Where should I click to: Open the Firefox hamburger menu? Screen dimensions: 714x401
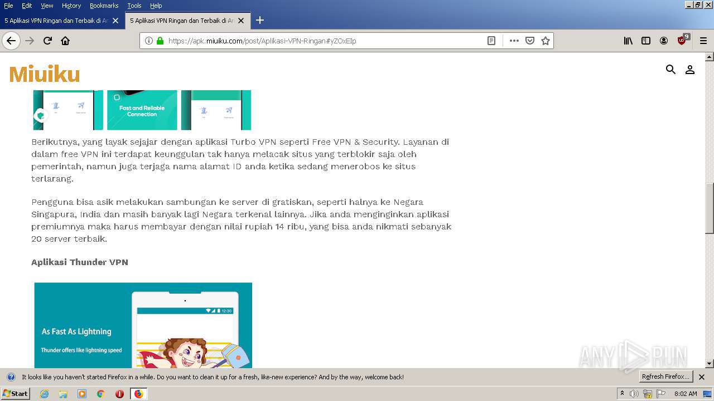(703, 41)
